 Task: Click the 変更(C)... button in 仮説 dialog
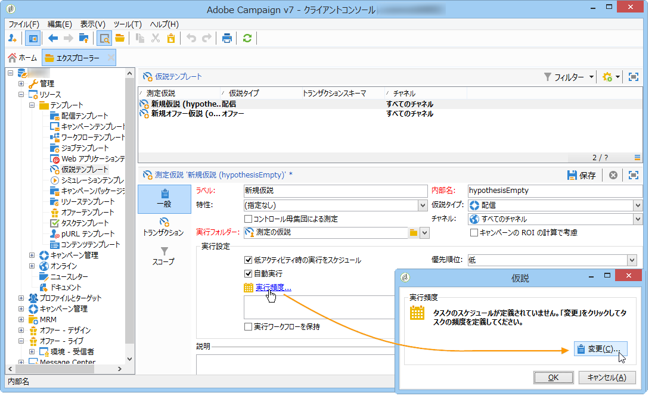click(x=601, y=349)
